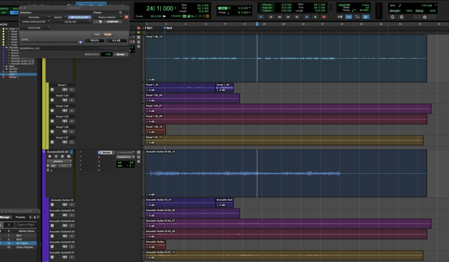Screen dimensions: 449x262
Task: Toggle RMS mode in the Normalize plugin
Action: click(97, 34)
